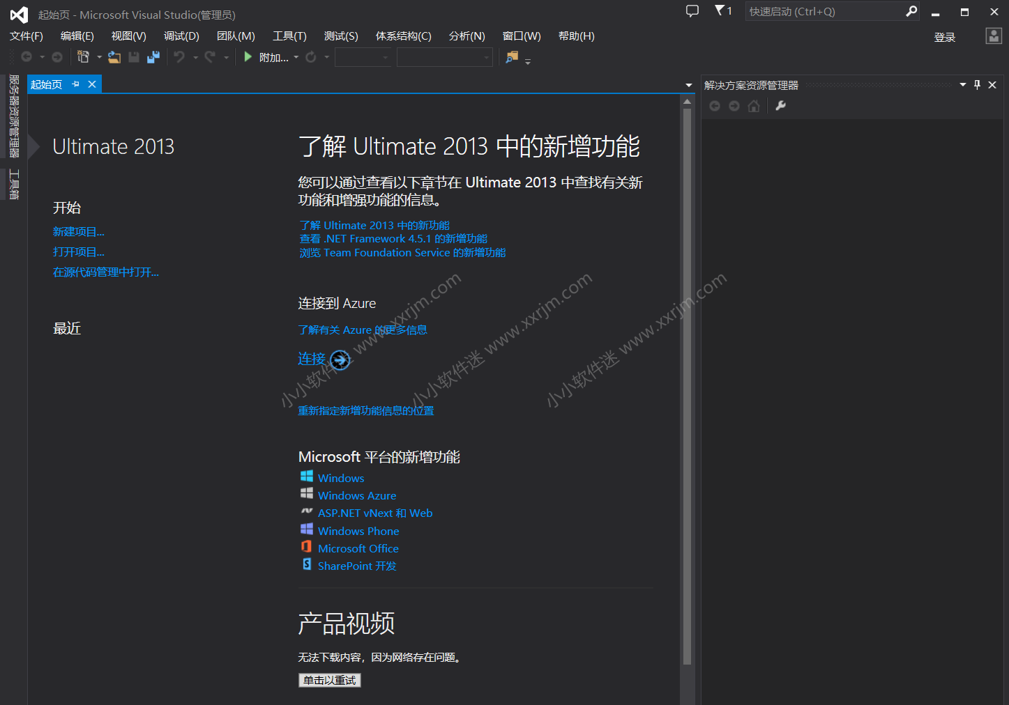Screen dimensions: 1009x705
Task: Click the Open File folder icon
Action: (114, 57)
